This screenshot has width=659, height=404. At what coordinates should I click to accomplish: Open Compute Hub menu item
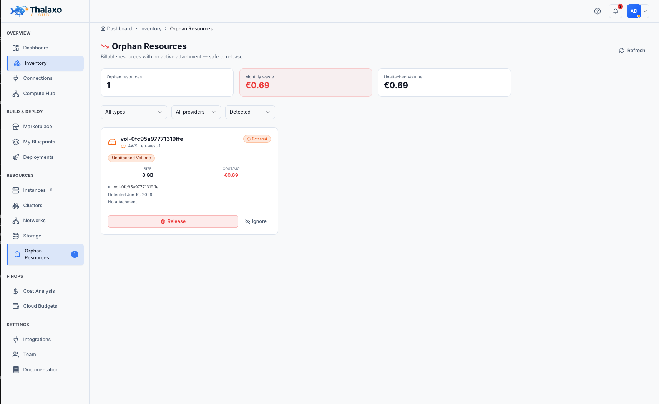pyautogui.click(x=45, y=94)
